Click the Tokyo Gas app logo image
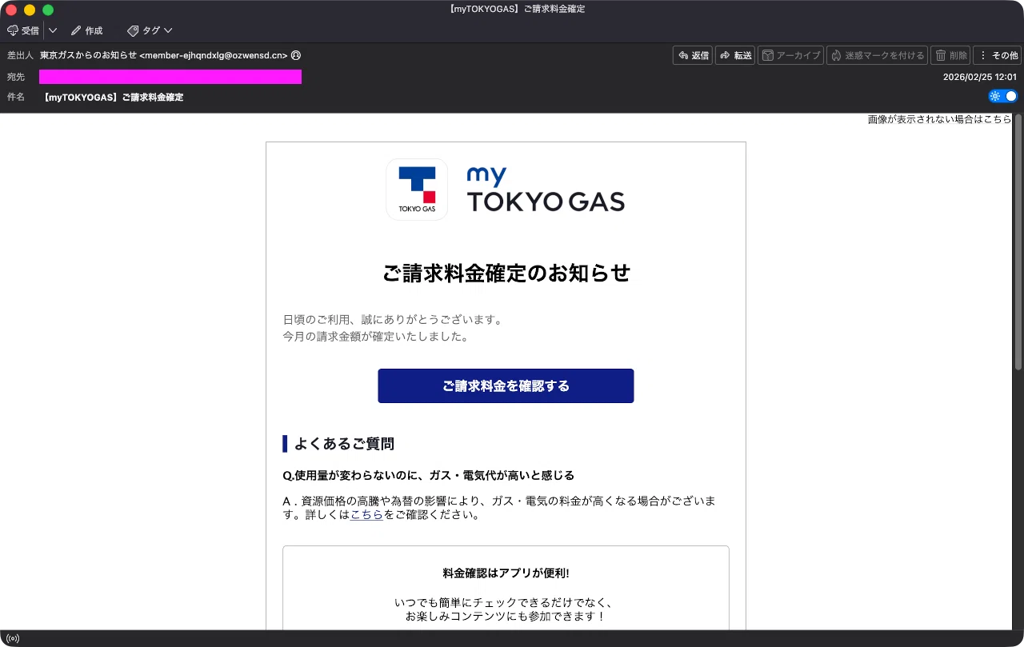Image resolution: width=1024 pixels, height=647 pixels. tap(417, 190)
